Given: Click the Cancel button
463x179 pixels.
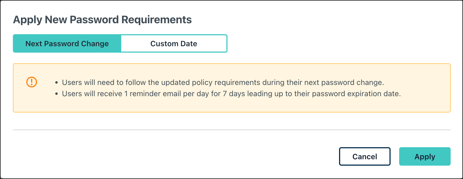Looking at the screenshot, I should tap(365, 157).
